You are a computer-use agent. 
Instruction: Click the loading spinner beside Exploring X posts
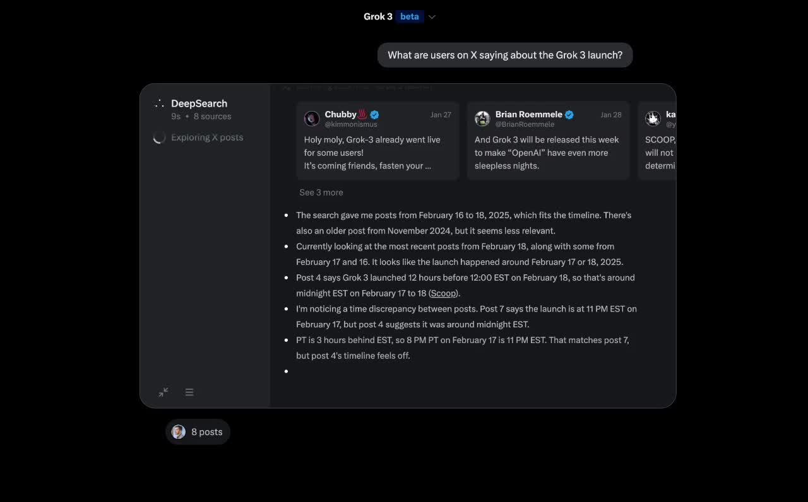[x=159, y=137]
